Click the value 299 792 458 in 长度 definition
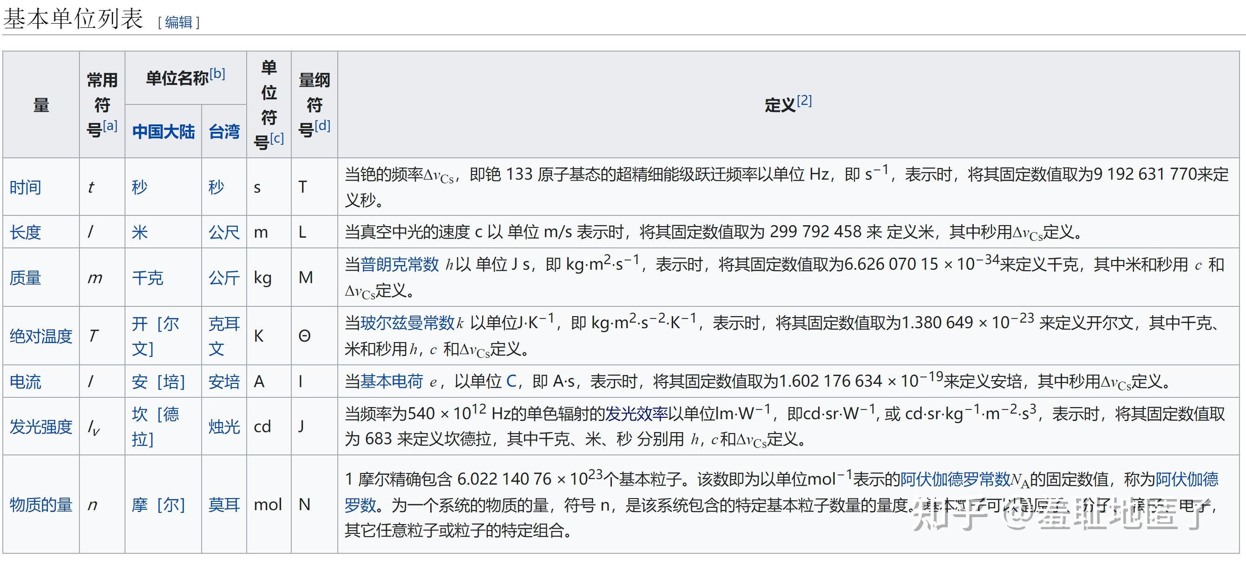The image size is (1246, 564). 815,232
